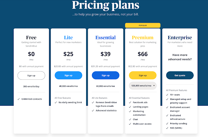
Task: Click the checkmark beside SSO (SAML)
Action: coord(167,128)
